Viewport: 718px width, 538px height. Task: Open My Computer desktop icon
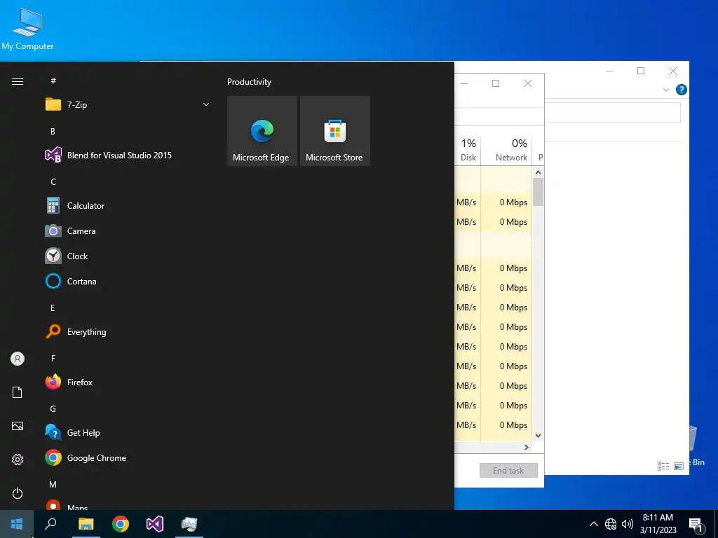tap(27, 28)
